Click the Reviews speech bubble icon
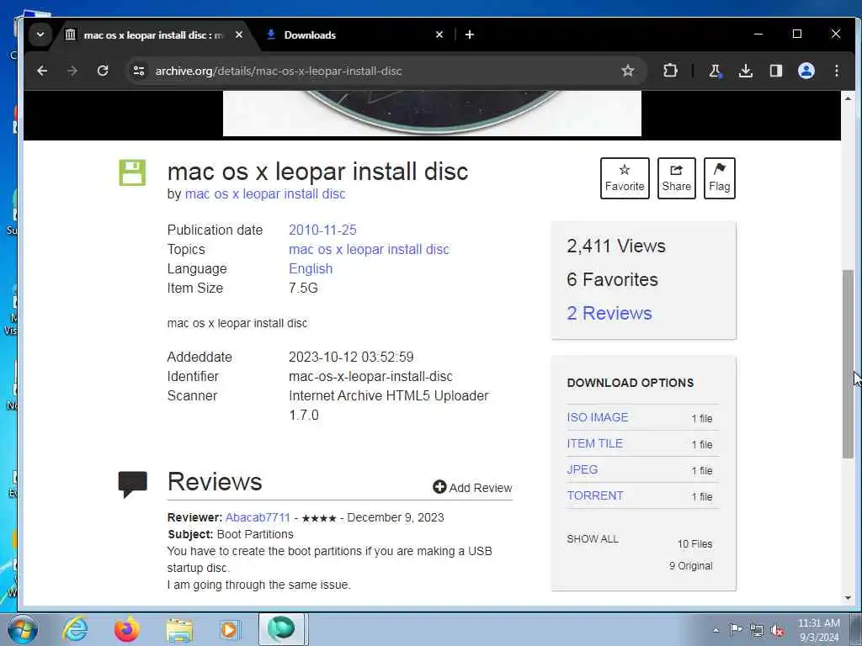The width and height of the screenshot is (862, 646). pyautogui.click(x=132, y=484)
